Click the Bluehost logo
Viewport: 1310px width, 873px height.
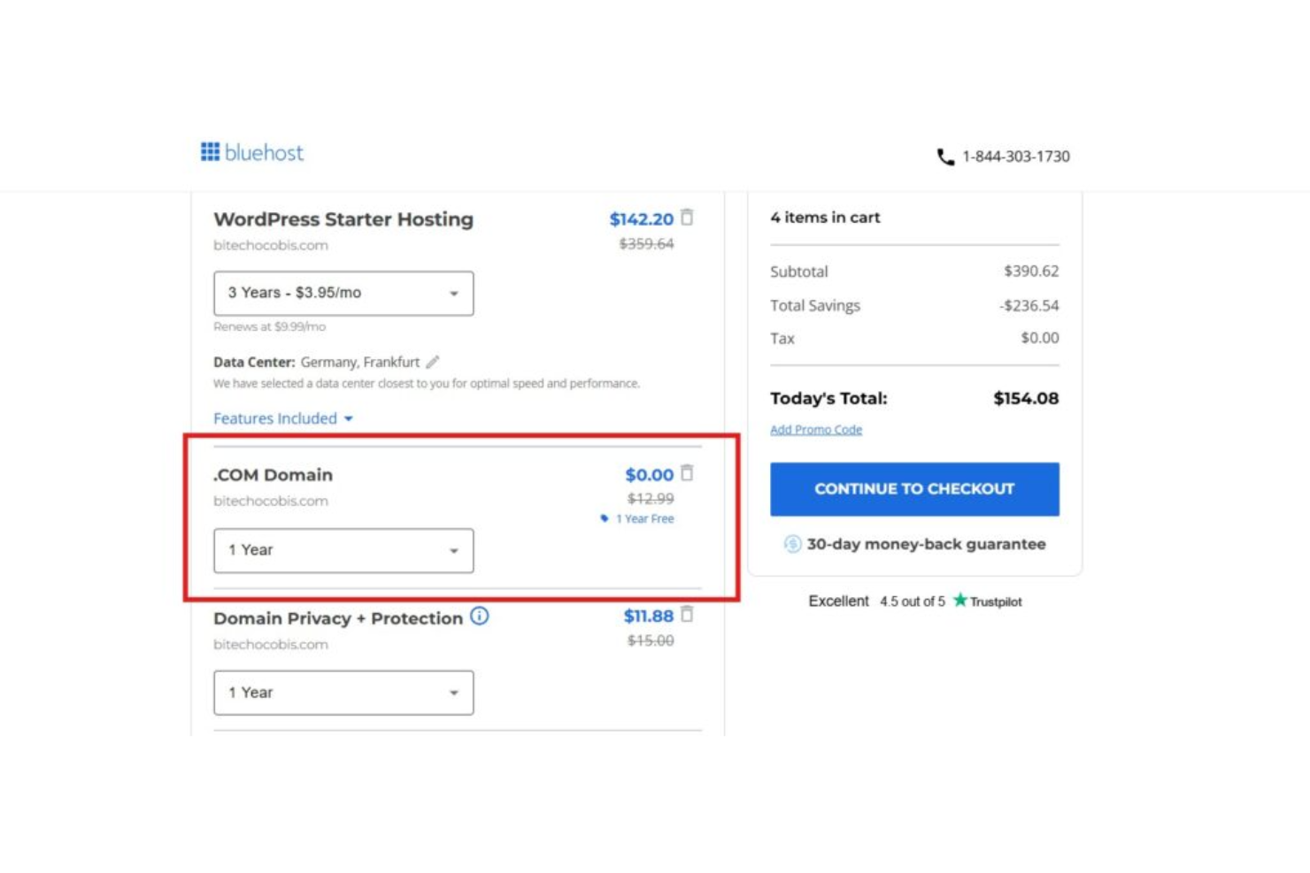(x=251, y=151)
